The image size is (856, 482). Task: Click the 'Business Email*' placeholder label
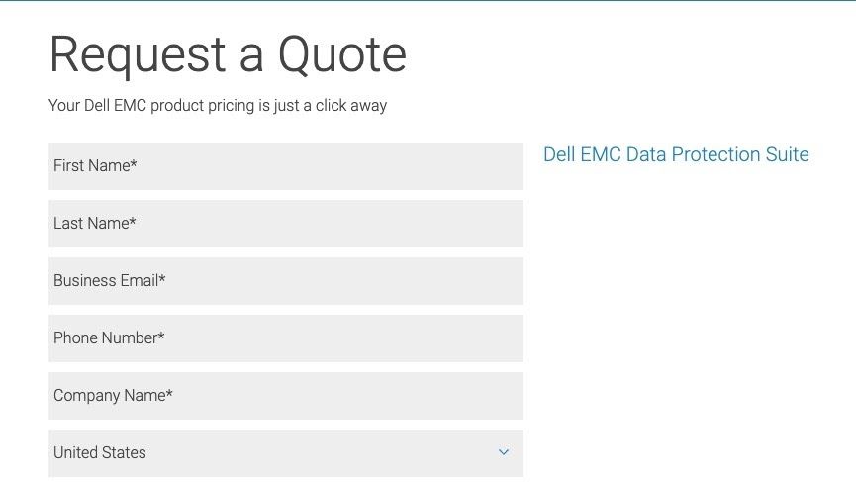[108, 281]
